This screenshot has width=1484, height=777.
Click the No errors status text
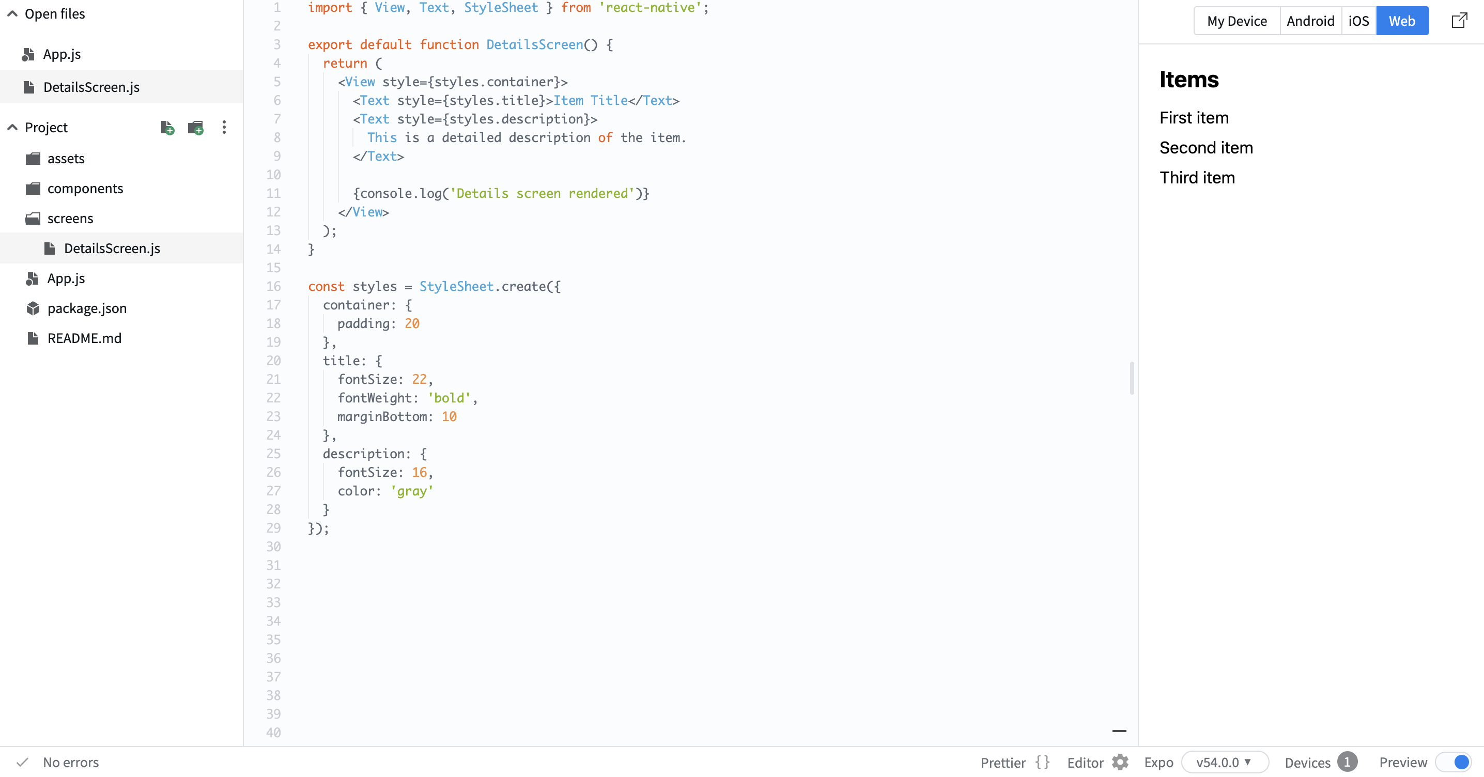tap(71, 762)
